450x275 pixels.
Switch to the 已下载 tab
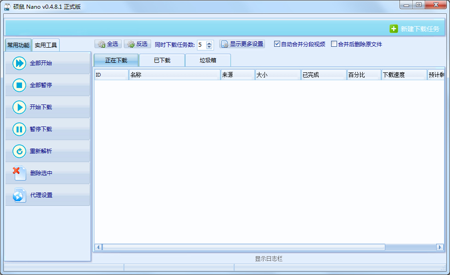(161, 60)
